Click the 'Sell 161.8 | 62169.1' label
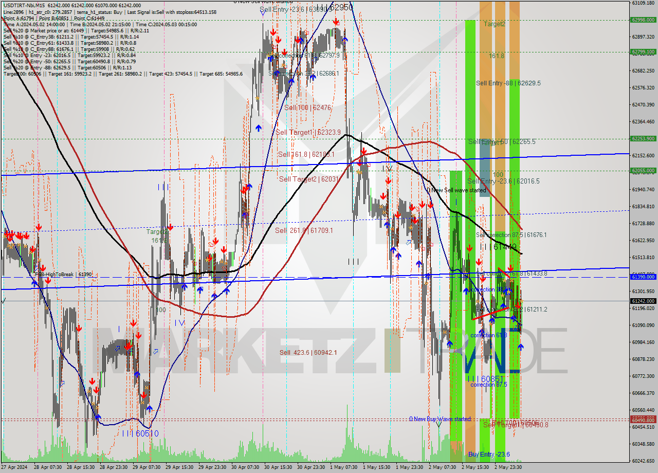The height and width of the screenshot is (473, 658). (306, 154)
